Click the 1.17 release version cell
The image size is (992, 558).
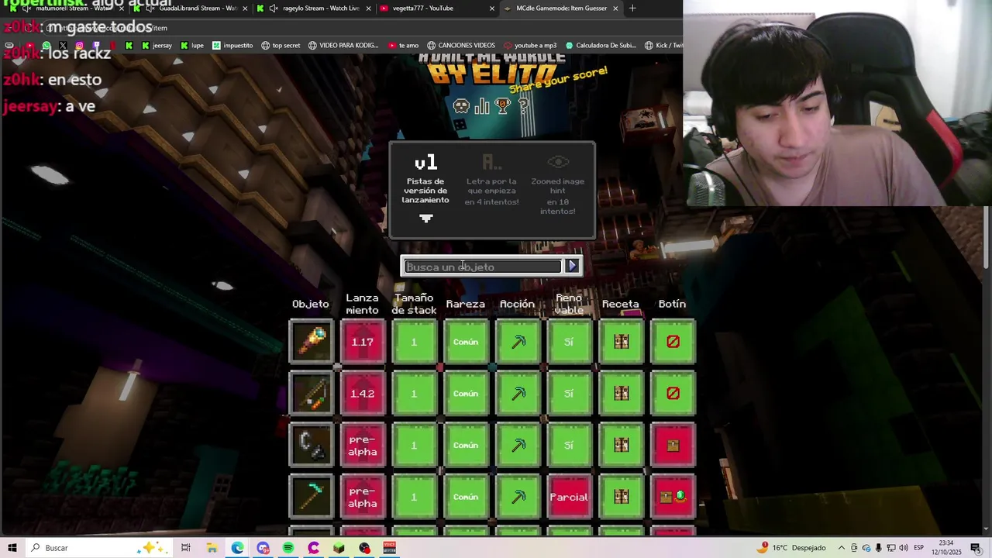click(x=362, y=342)
